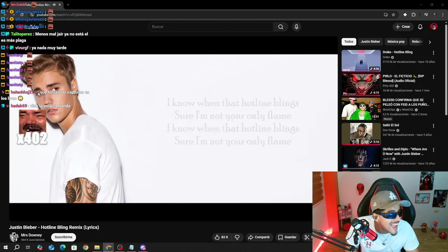This screenshot has height=252, width=448.
Task: Open Windows taskbar search
Action: coord(17,247)
